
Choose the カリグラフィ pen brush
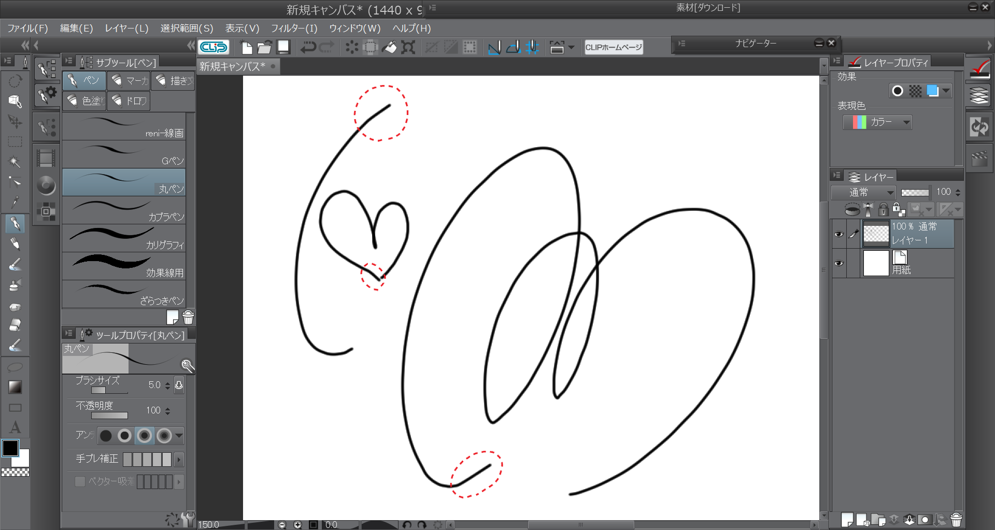(x=124, y=238)
